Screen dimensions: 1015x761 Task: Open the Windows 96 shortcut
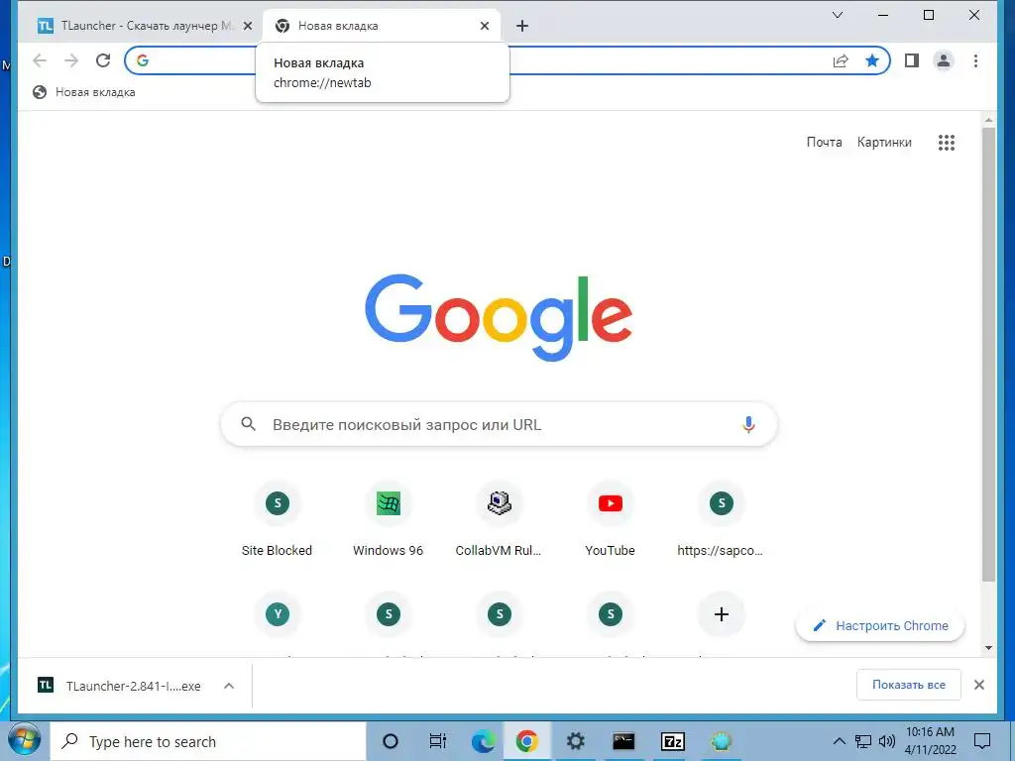click(388, 519)
